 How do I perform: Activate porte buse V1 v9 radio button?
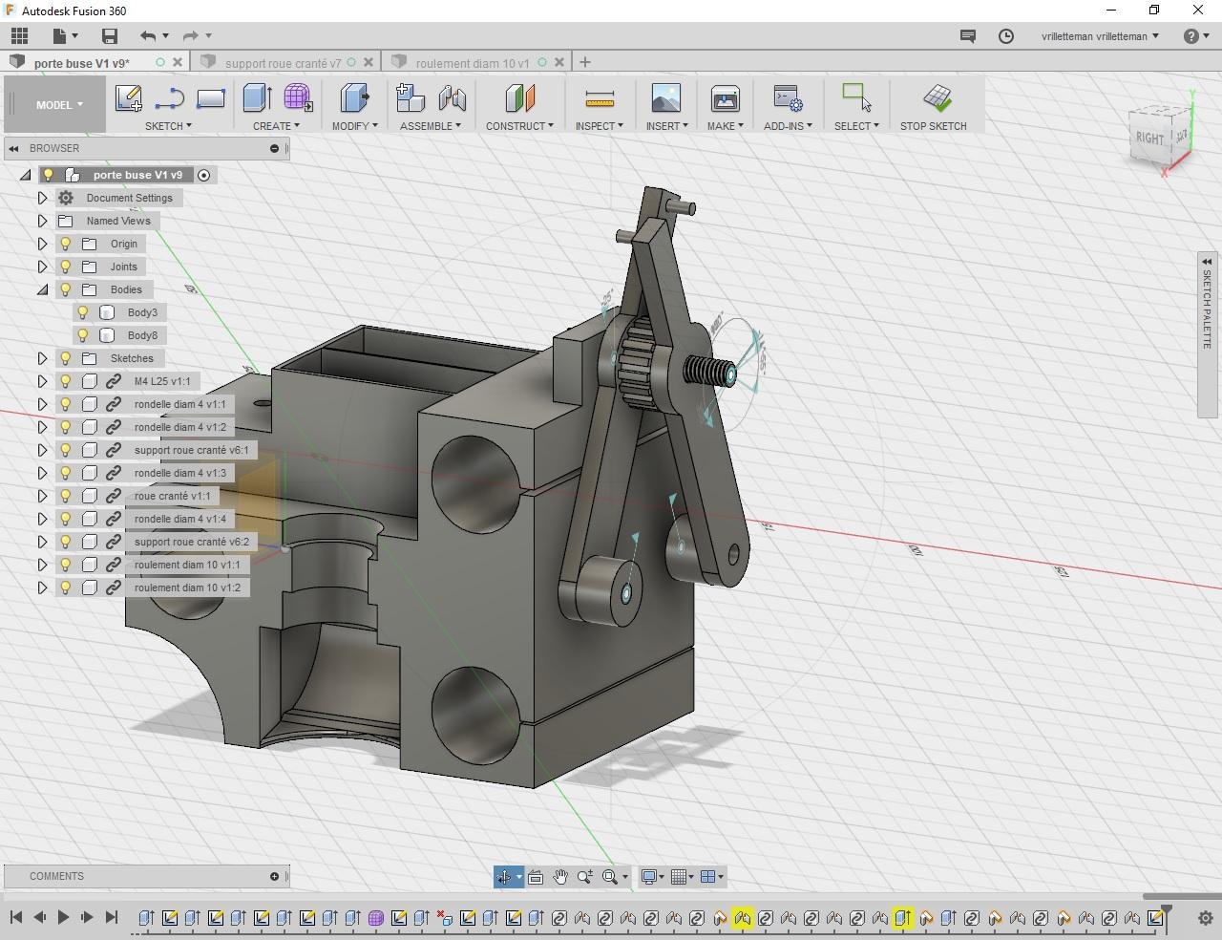[203, 175]
